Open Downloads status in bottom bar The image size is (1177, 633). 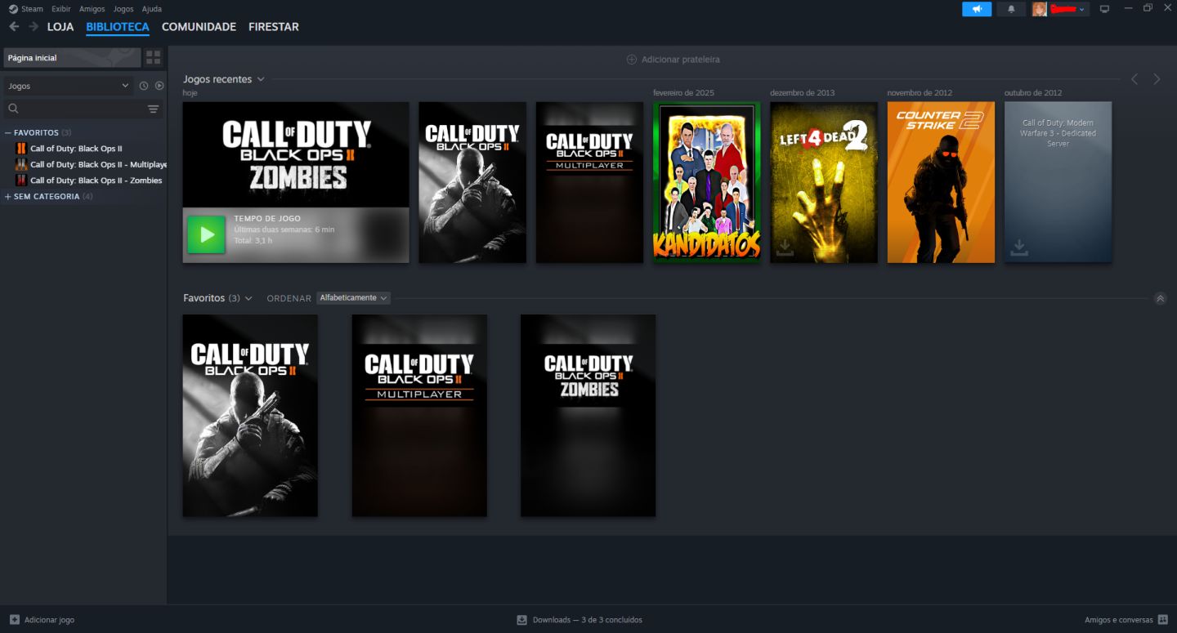coord(580,620)
